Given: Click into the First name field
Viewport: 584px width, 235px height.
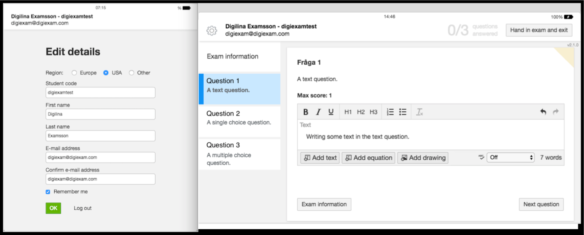Looking at the screenshot, I should (x=101, y=114).
